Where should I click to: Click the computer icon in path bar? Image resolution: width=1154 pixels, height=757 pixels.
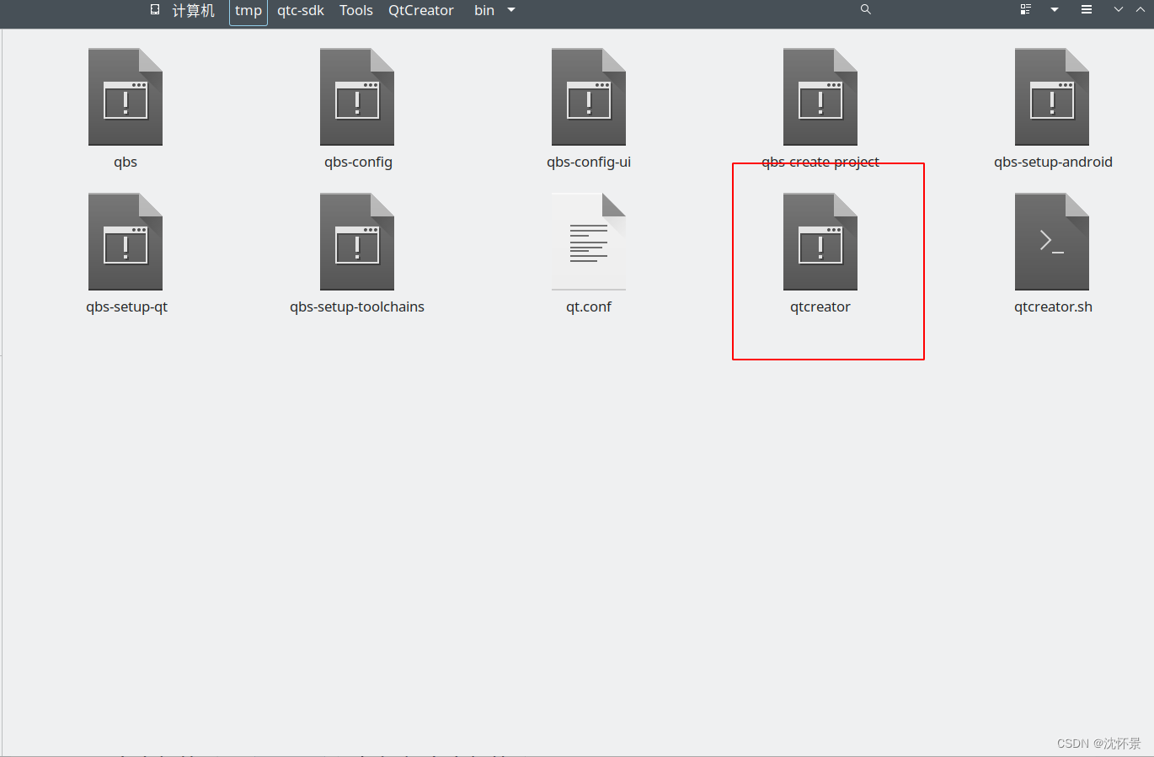tap(155, 9)
